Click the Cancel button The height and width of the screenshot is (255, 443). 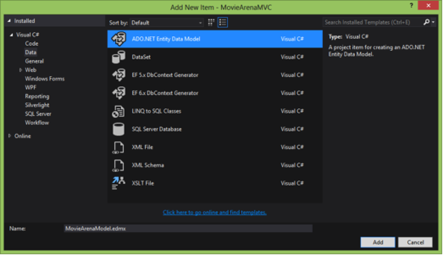coord(415,242)
